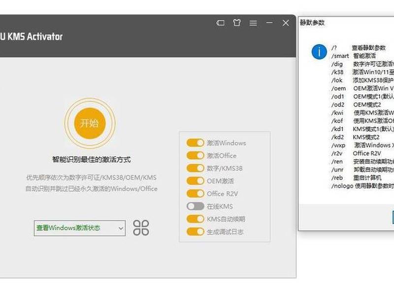Click the blue info icon in dialog
Screen dimensions: 394x295
click(319, 52)
